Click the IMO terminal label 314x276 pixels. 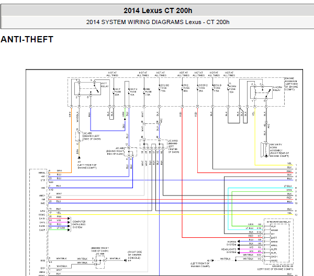click(43, 203)
